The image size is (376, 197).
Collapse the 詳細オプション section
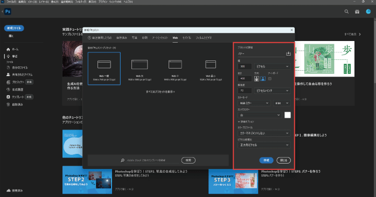click(x=246, y=122)
